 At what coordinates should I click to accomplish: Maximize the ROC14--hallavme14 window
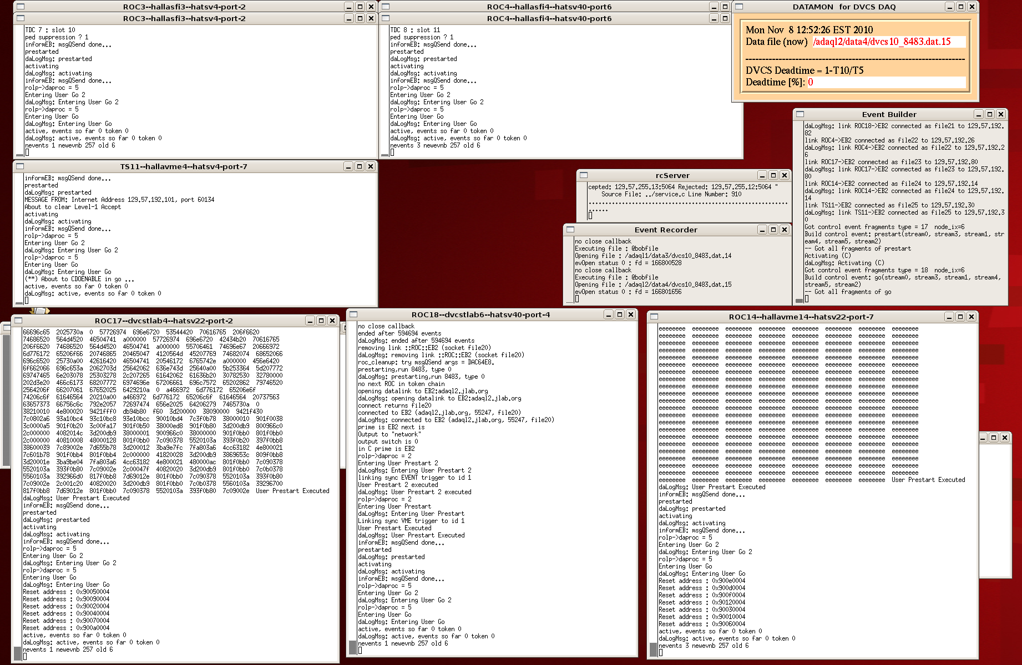tap(960, 317)
